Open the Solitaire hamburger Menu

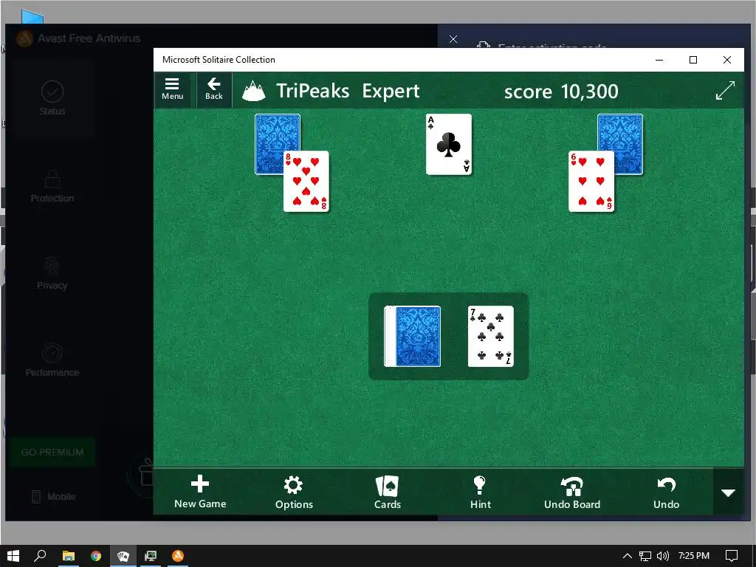[173, 89]
